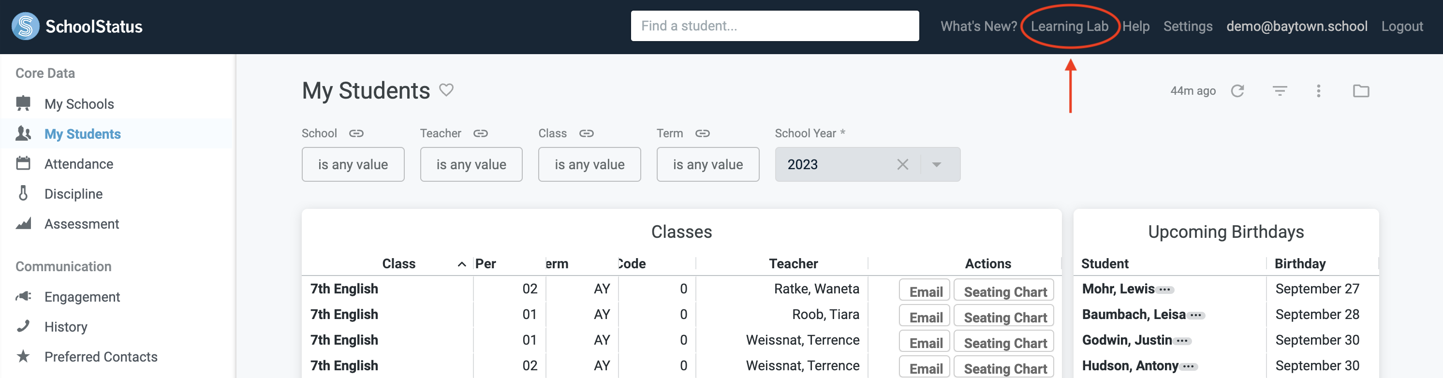Viewport: 1443px width, 378px height.
Task: Click the SchoolStatus logo icon
Action: tap(25, 26)
